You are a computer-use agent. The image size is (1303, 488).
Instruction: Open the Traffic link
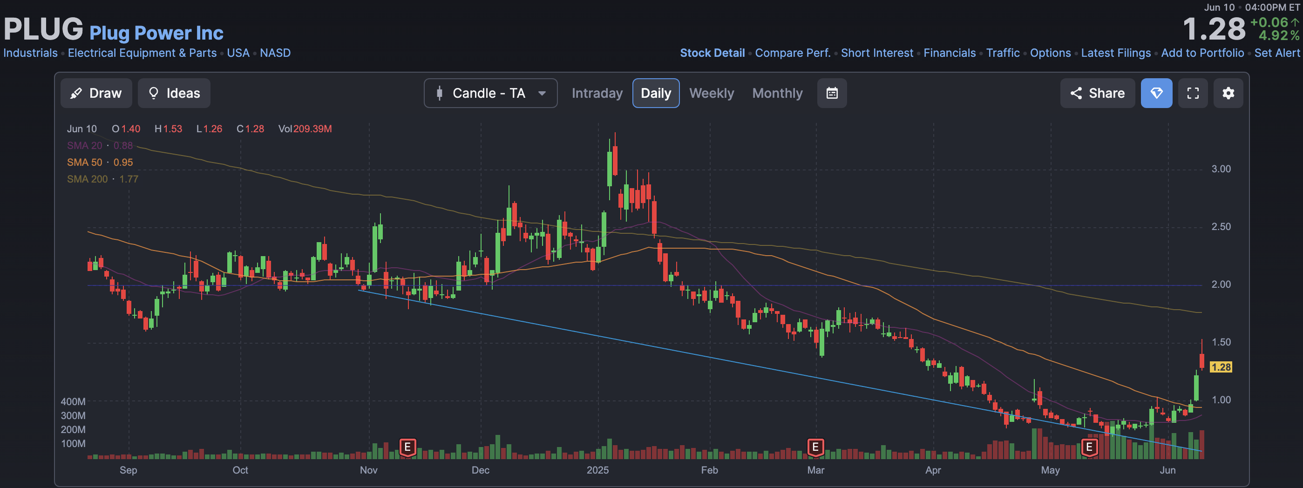point(1003,53)
